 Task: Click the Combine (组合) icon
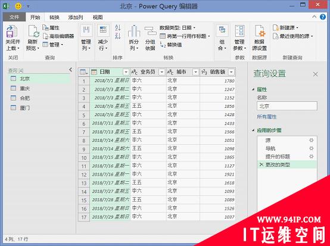coord(222,30)
